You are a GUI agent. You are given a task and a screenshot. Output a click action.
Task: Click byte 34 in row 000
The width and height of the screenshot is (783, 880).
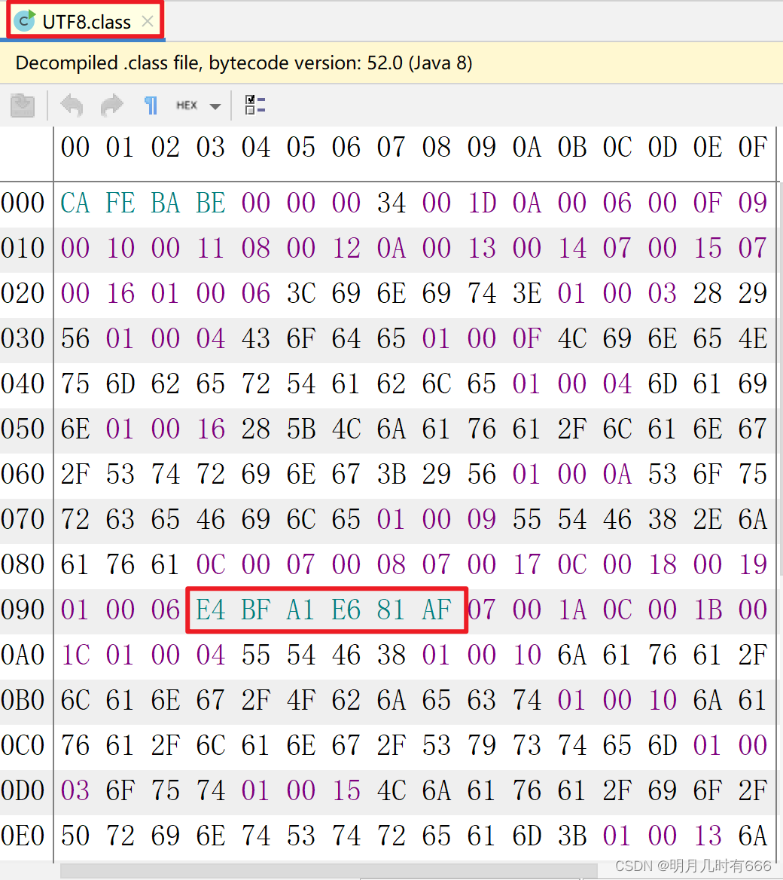pyautogui.click(x=391, y=203)
